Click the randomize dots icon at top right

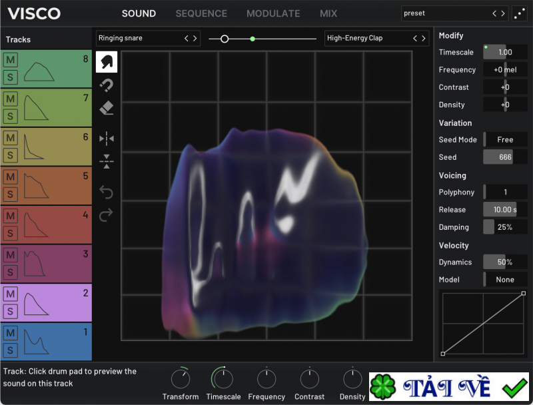(520, 13)
